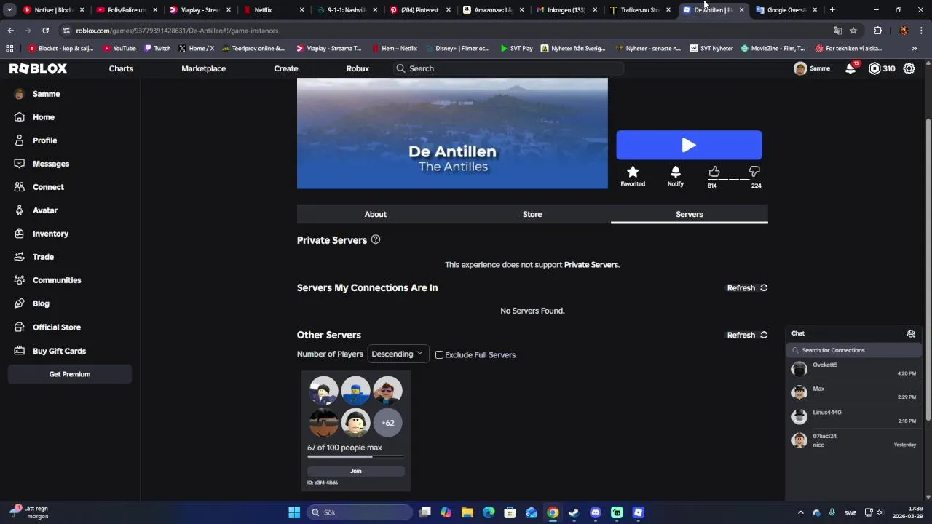Open Robux in top navigation

click(x=358, y=68)
